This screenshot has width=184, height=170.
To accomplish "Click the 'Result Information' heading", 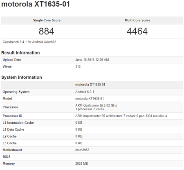I will point(20,53).
